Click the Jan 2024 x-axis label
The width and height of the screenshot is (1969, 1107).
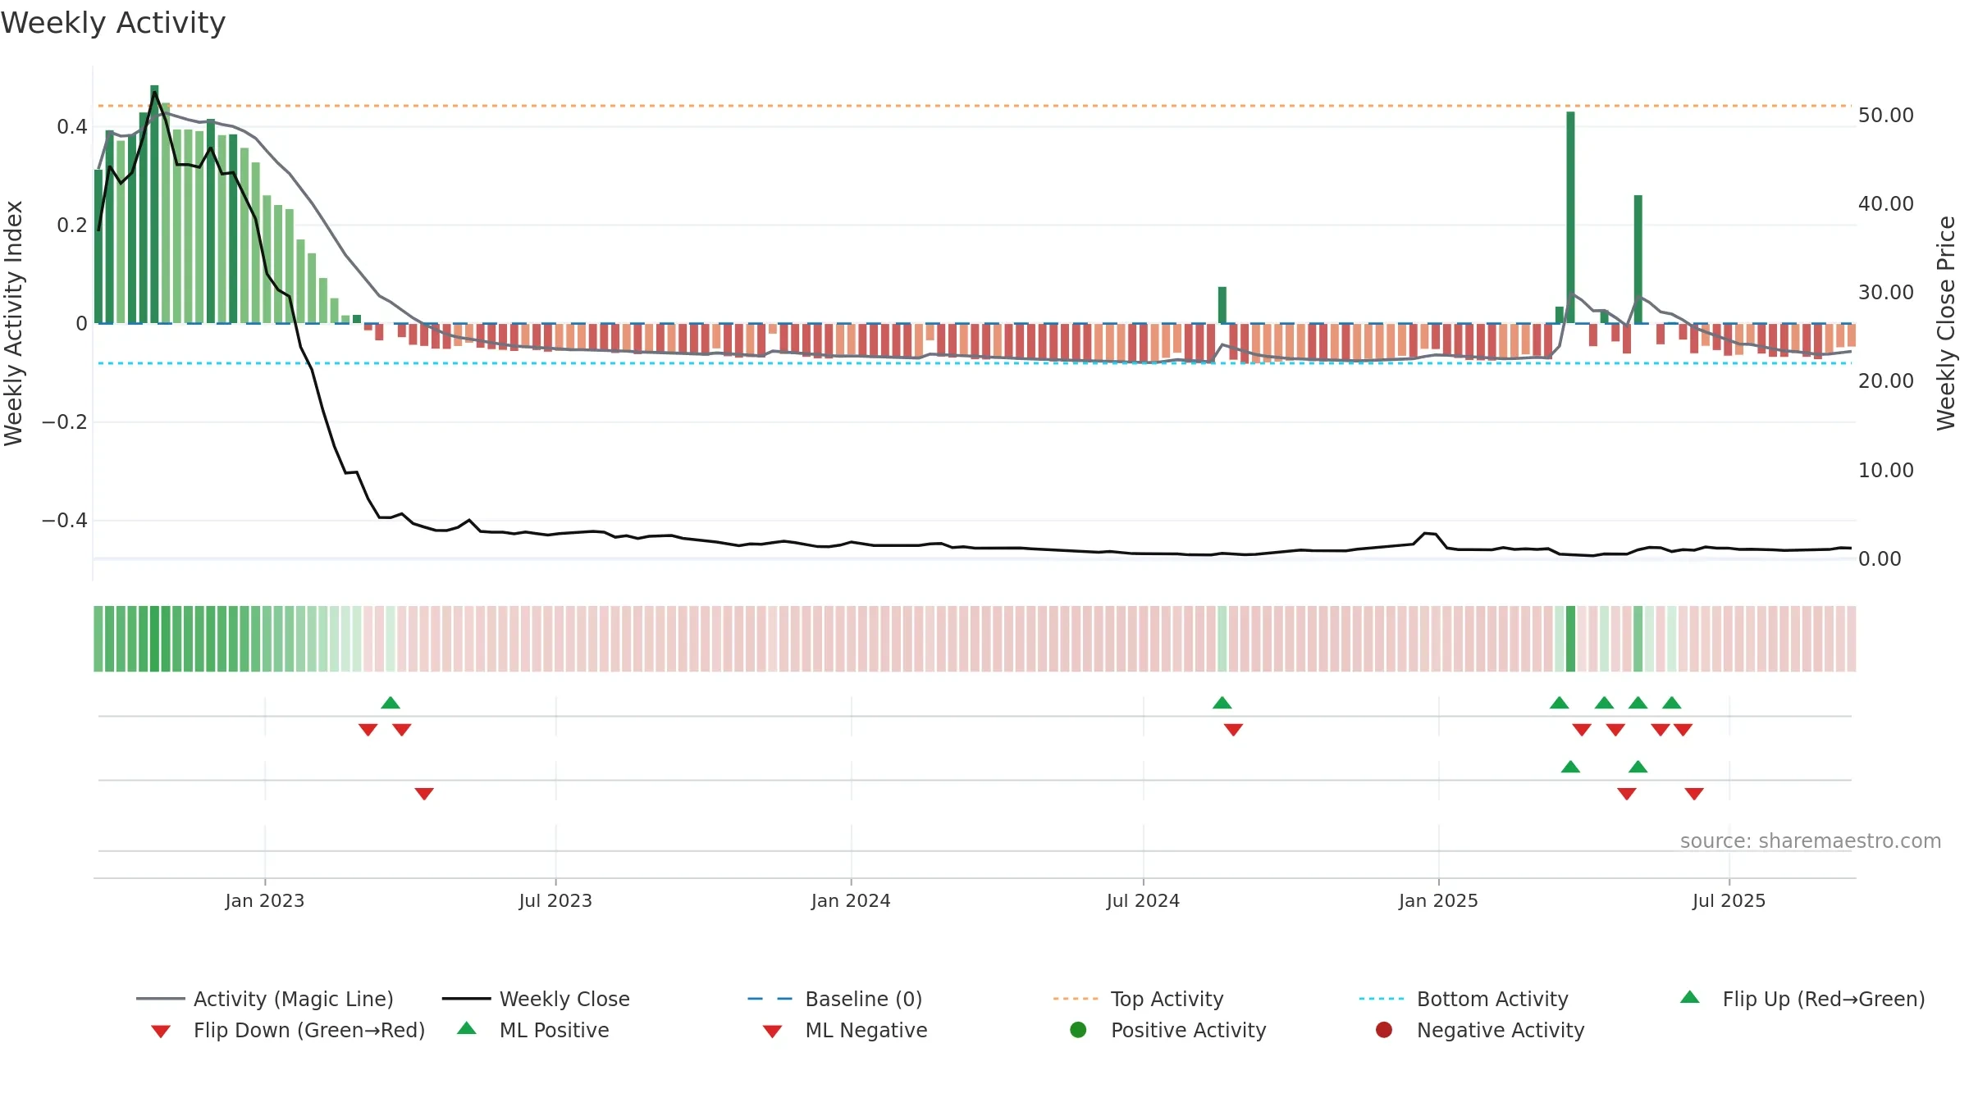pyautogui.click(x=851, y=901)
